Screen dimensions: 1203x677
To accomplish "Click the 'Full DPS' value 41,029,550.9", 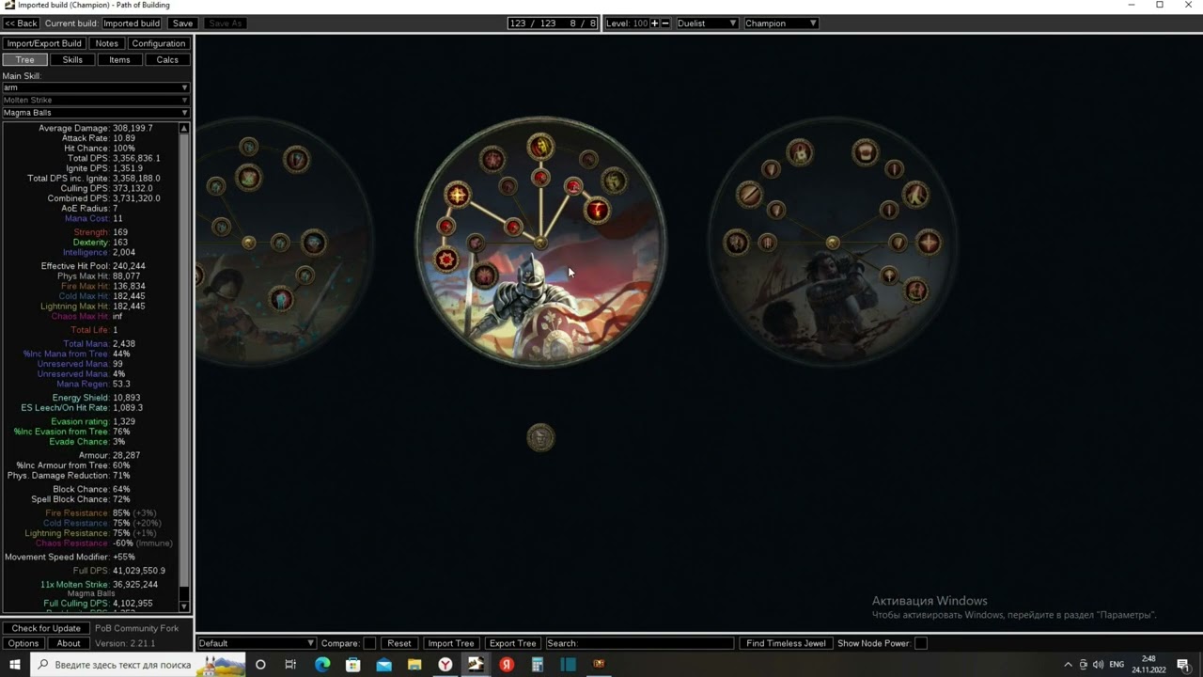I will [139, 571].
